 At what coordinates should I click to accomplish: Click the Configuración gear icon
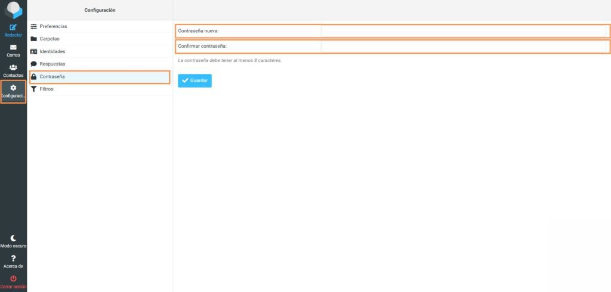tap(13, 88)
